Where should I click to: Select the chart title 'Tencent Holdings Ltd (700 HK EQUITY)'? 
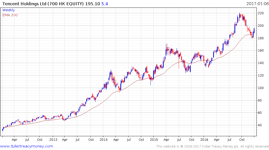43,3
